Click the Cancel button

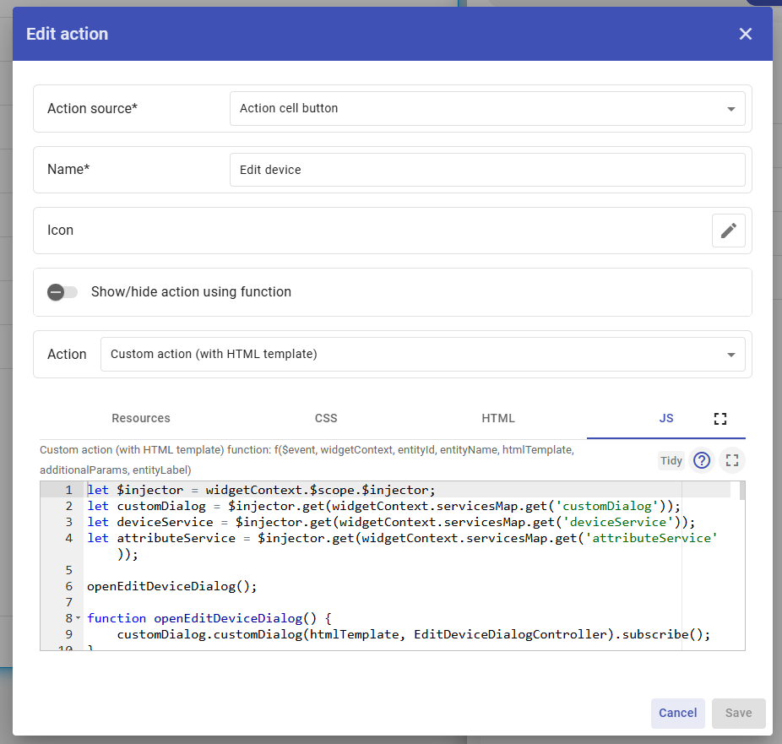(x=677, y=713)
